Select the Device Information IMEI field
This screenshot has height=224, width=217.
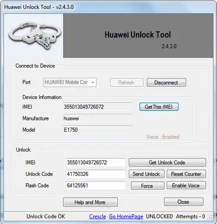point(97,107)
